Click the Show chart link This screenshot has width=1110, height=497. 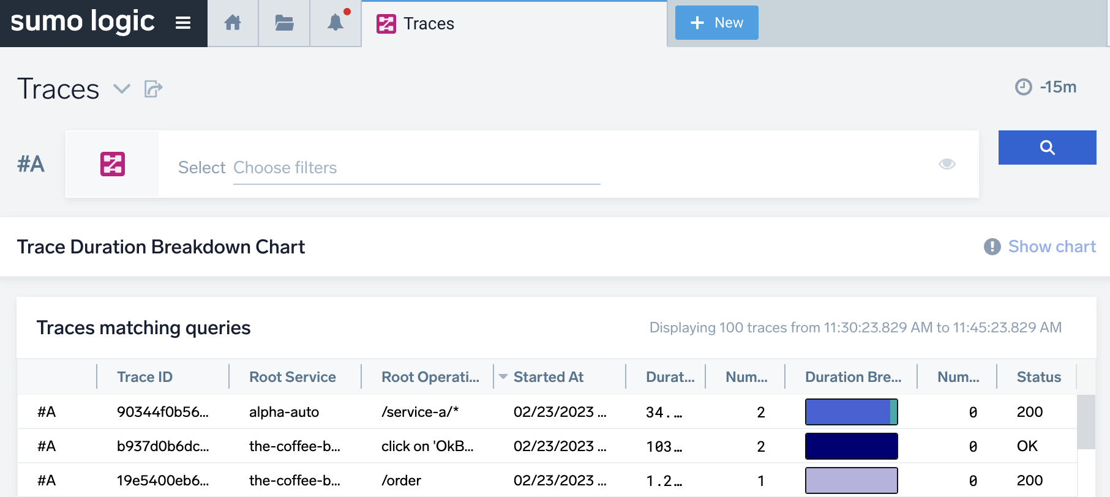point(1052,247)
